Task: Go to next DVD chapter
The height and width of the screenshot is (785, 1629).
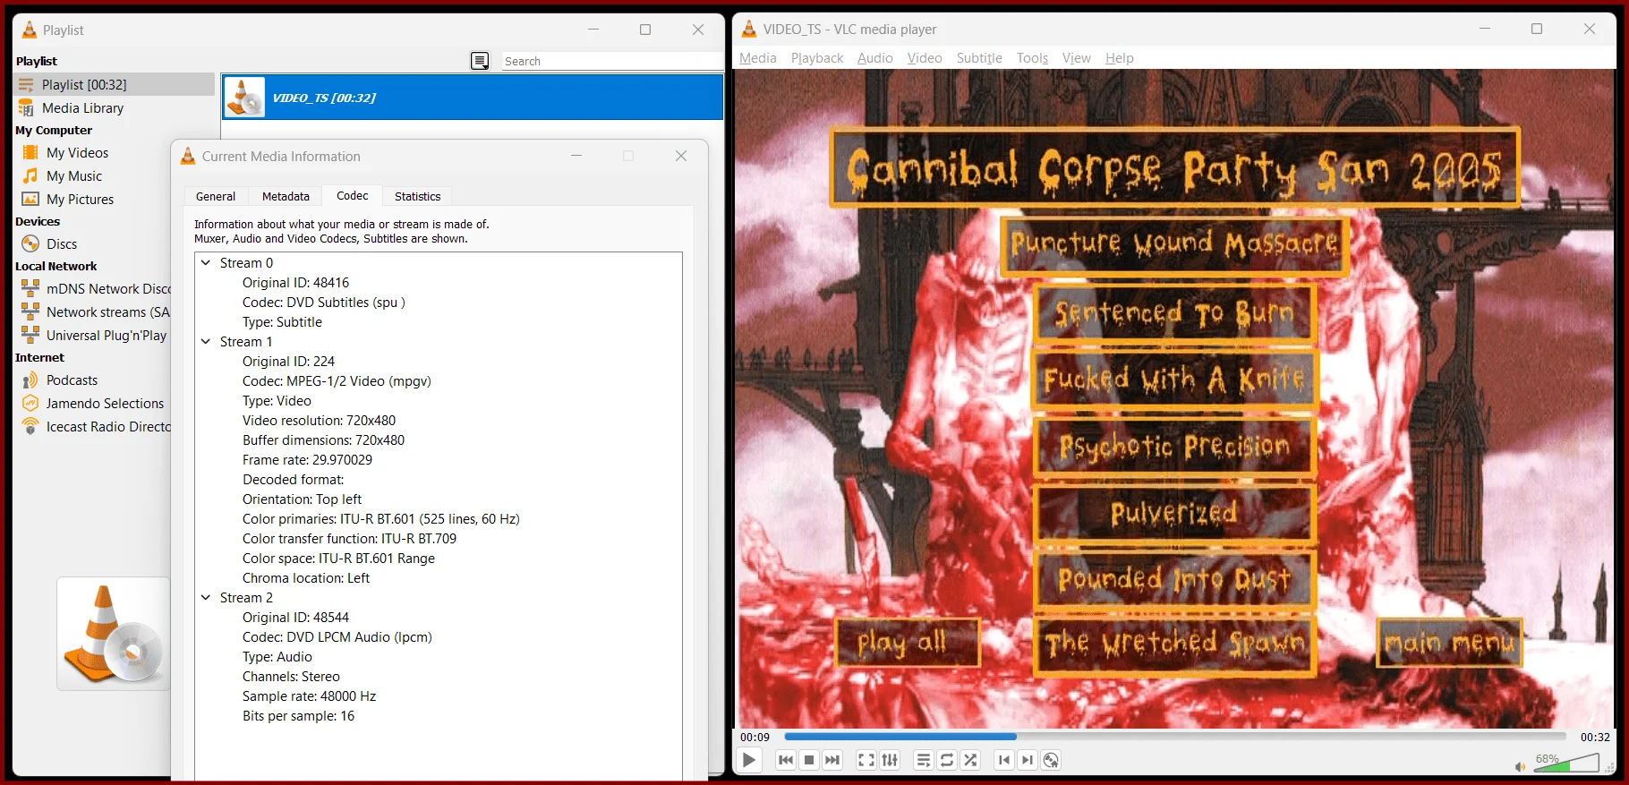Action: pyautogui.click(x=1028, y=760)
